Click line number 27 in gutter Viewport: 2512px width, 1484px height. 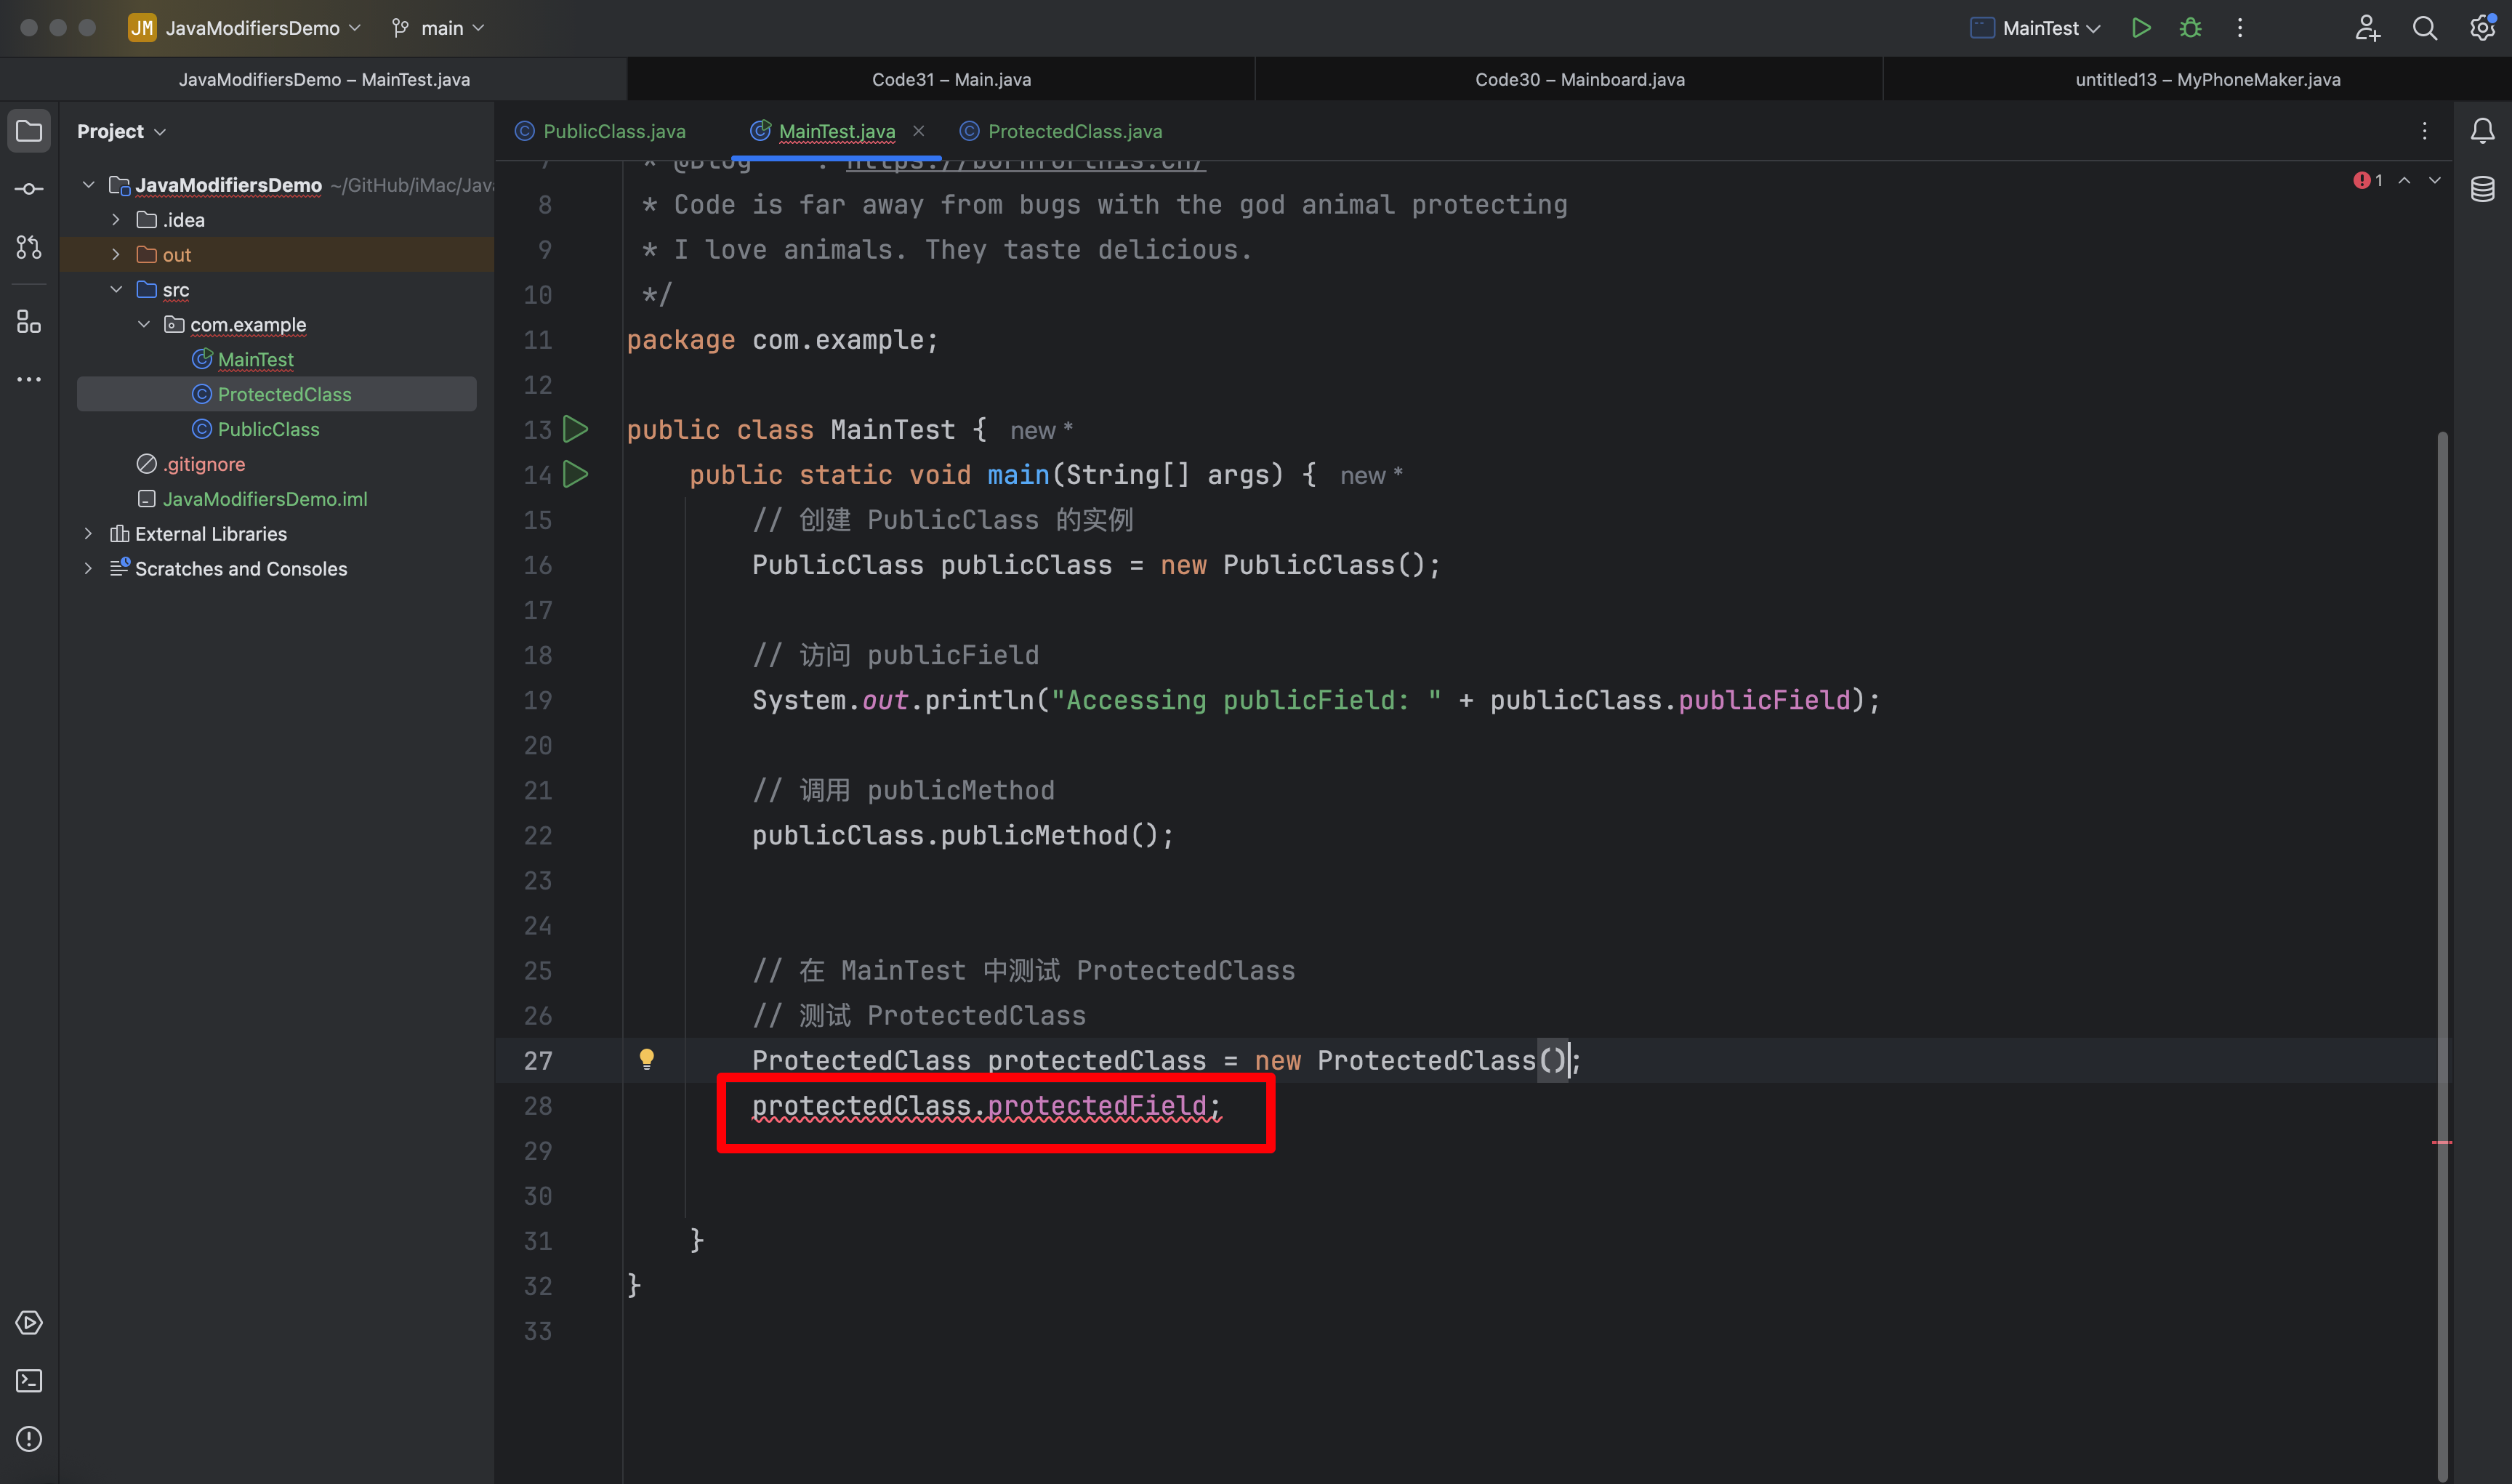click(x=537, y=1060)
